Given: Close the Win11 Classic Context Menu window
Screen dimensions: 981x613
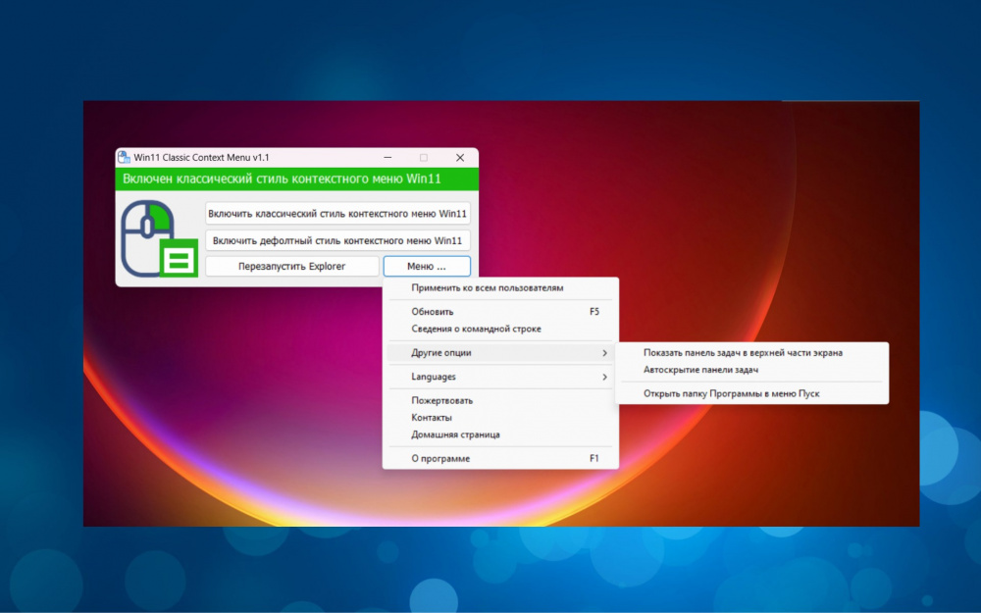Looking at the screenshot, I should click(x=460, y=157).
